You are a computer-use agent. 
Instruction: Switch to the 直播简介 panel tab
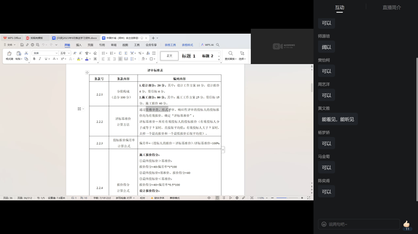(x=391, y=8)
